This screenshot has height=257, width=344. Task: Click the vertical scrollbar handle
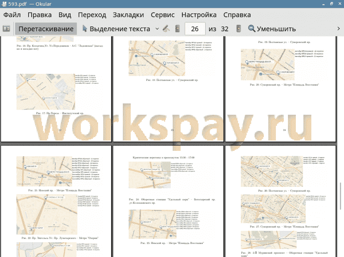(341, 195)
